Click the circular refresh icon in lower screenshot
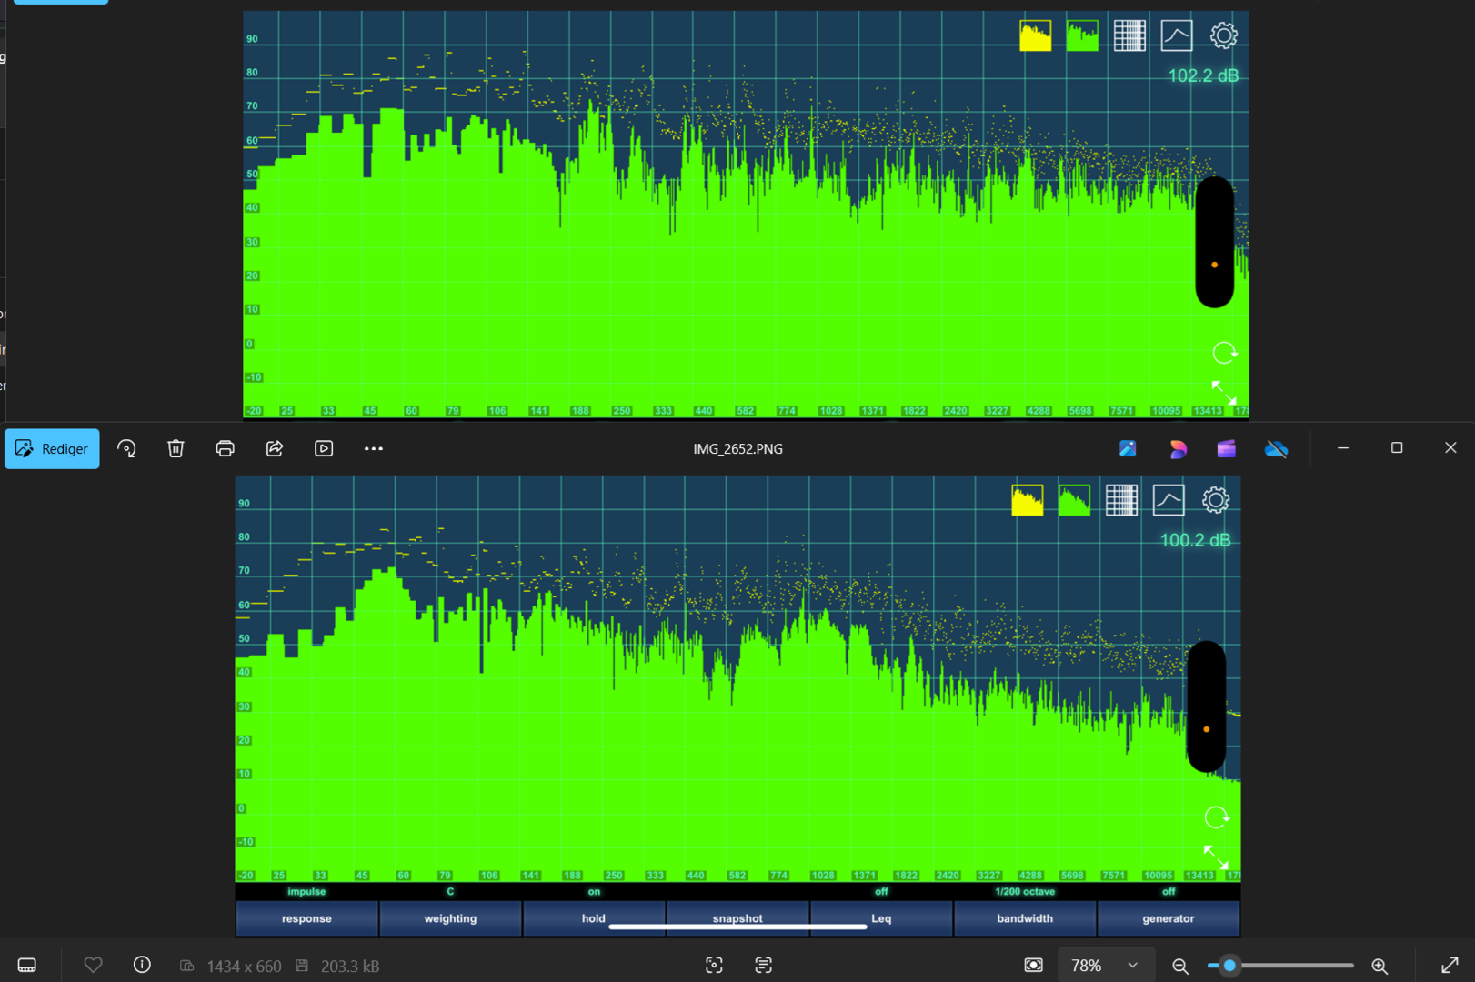The image size is (1475, 982). pyautogui.click(x=1217, y=817)
